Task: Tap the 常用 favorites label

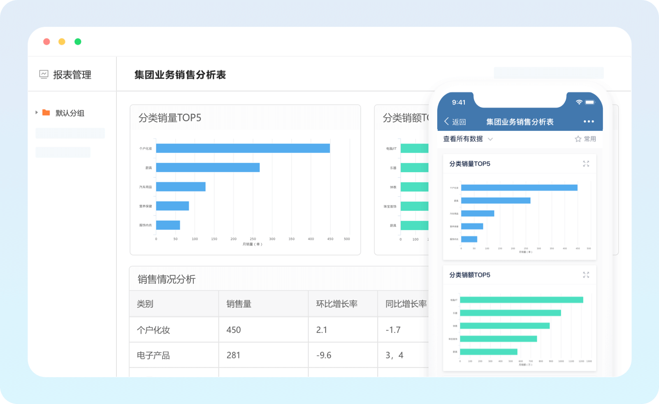Action: 590,139
